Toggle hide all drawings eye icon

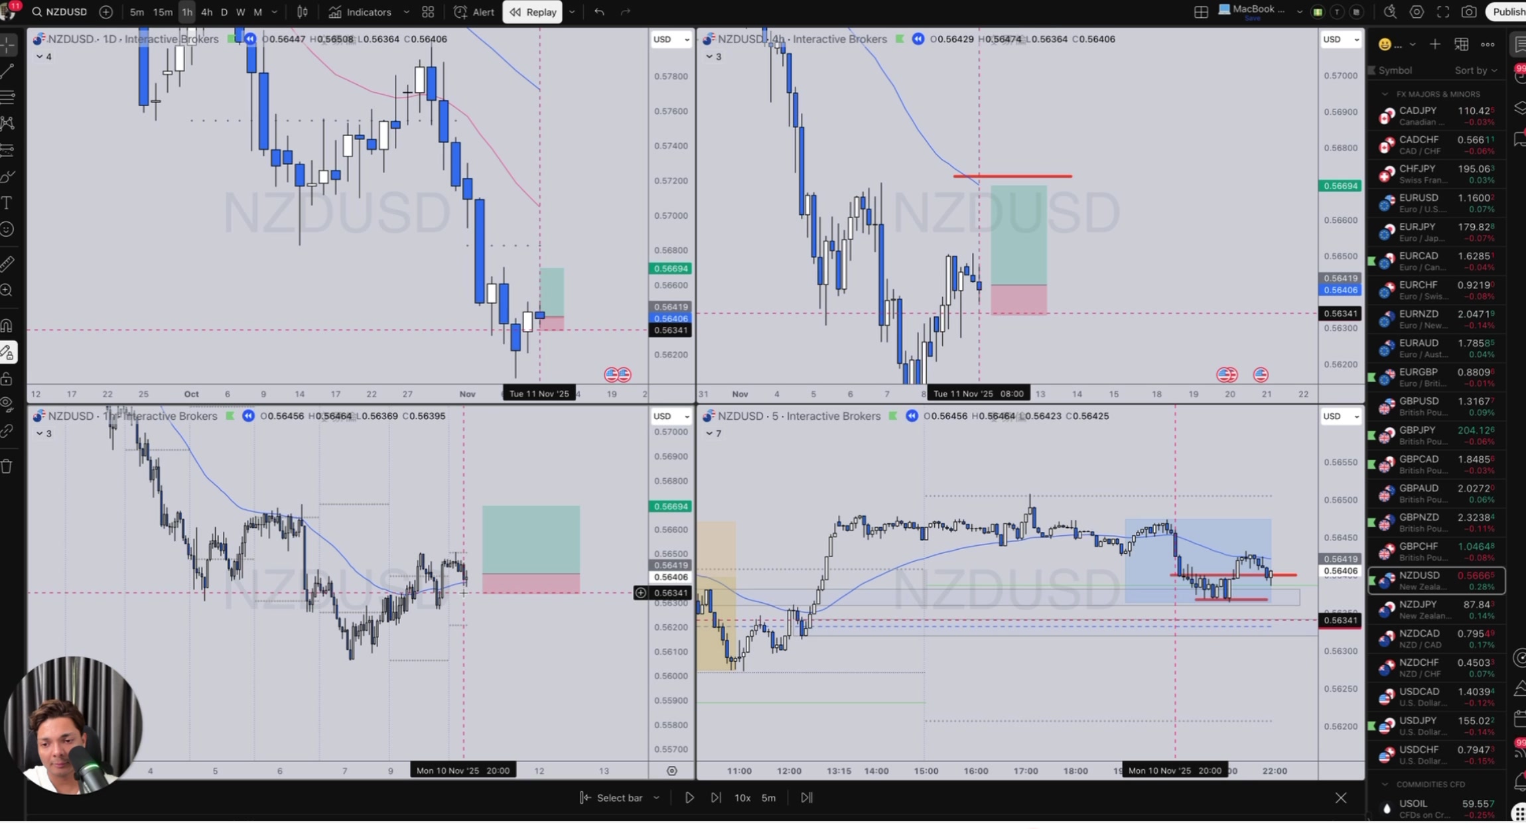coord(7,405)
